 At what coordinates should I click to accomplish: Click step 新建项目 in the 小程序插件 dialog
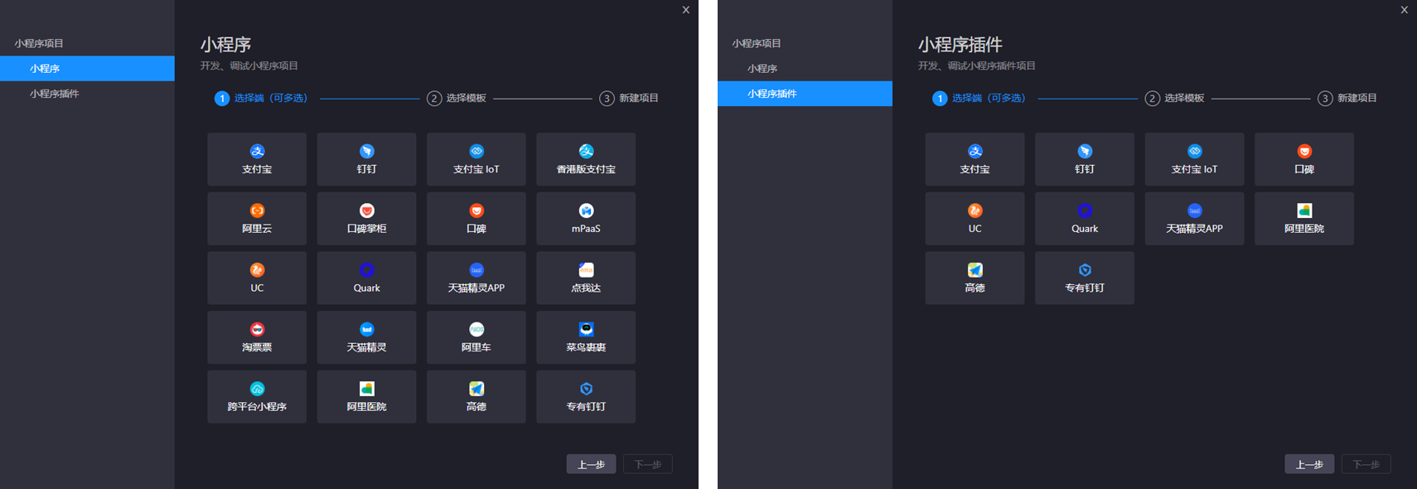[x=1347, y=99]
